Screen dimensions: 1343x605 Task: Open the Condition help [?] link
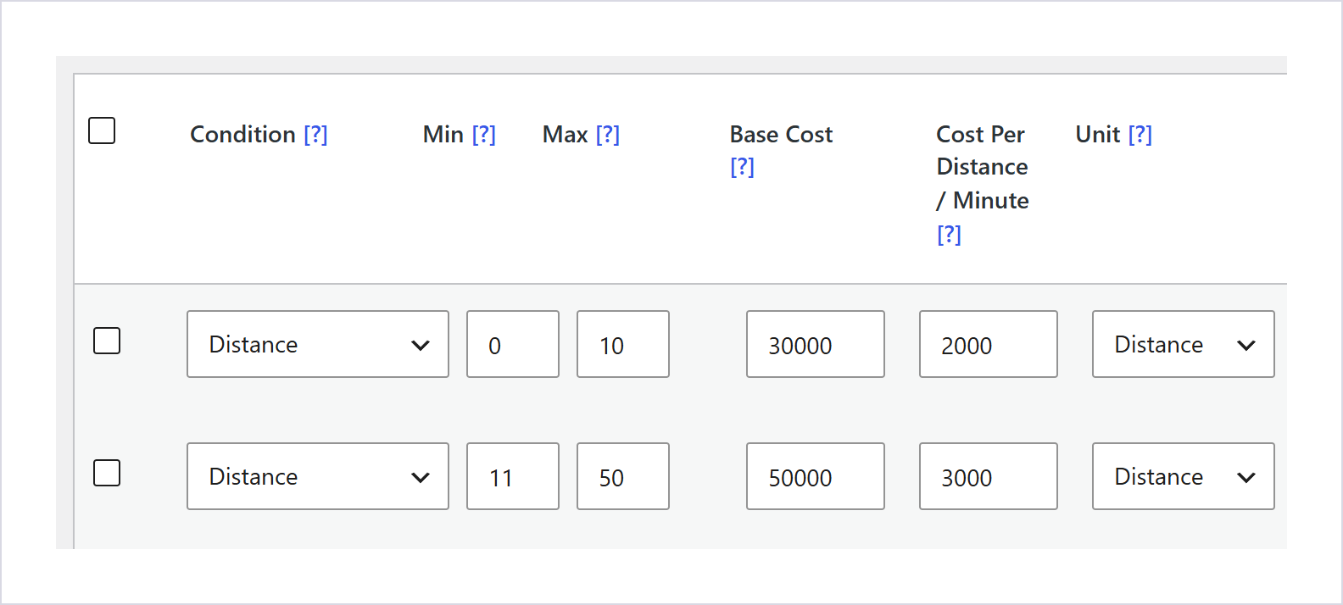coord(315,135)
